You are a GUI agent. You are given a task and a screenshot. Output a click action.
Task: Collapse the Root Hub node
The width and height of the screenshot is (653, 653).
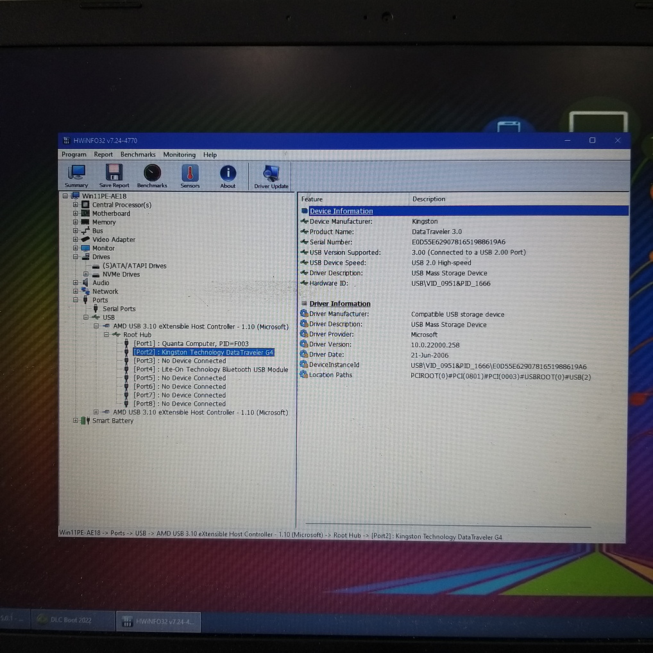click(106, 334)
